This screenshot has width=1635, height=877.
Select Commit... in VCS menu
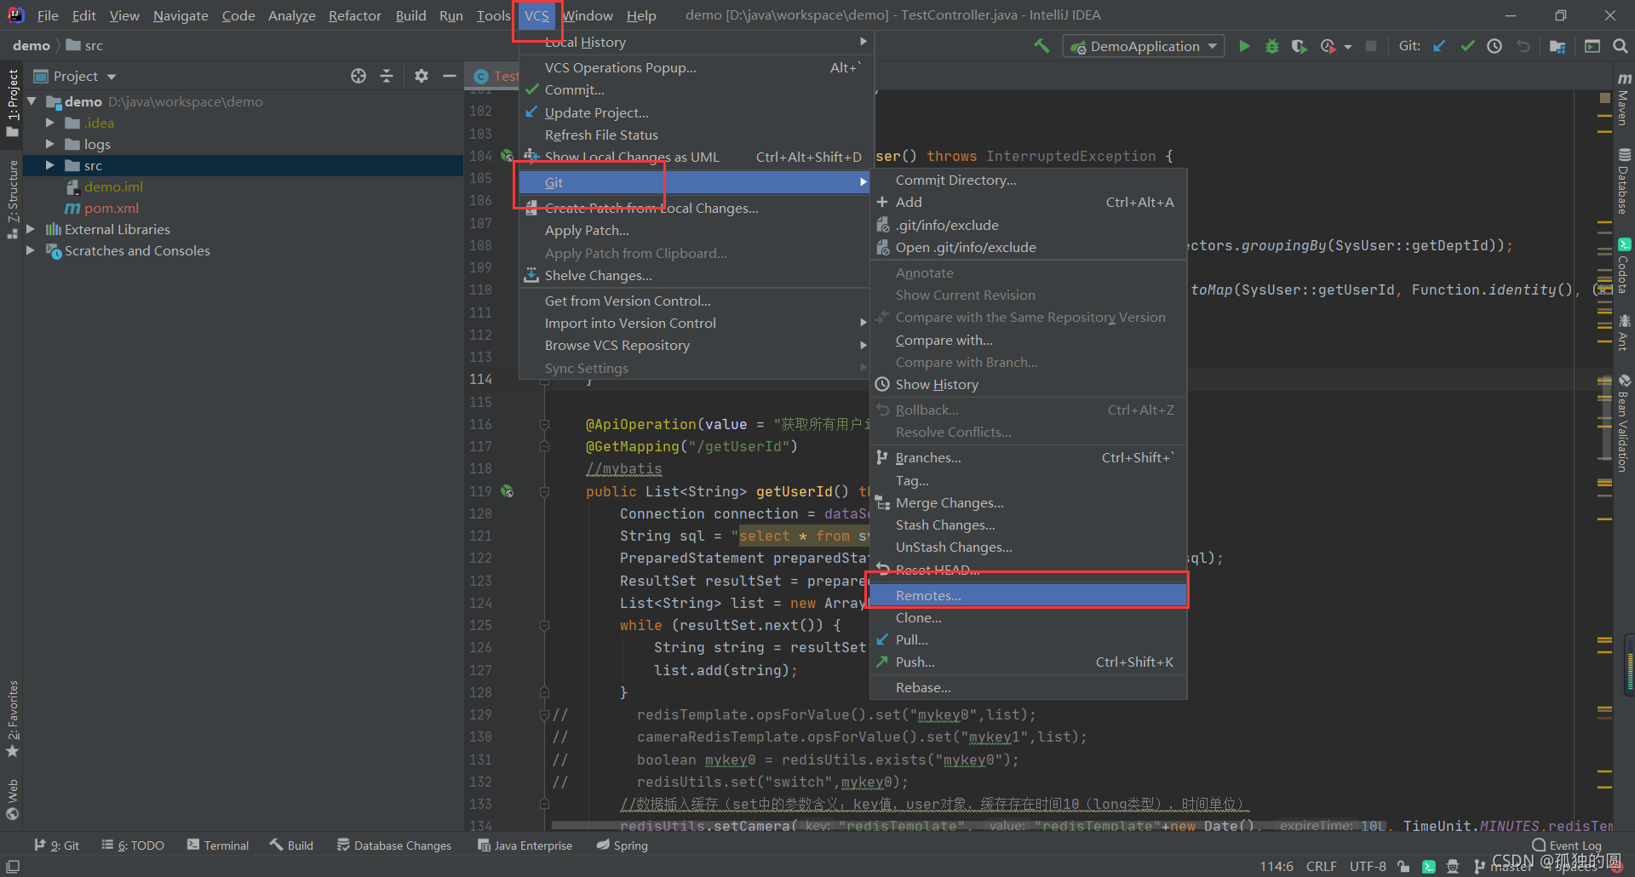(x=694, y=89)
